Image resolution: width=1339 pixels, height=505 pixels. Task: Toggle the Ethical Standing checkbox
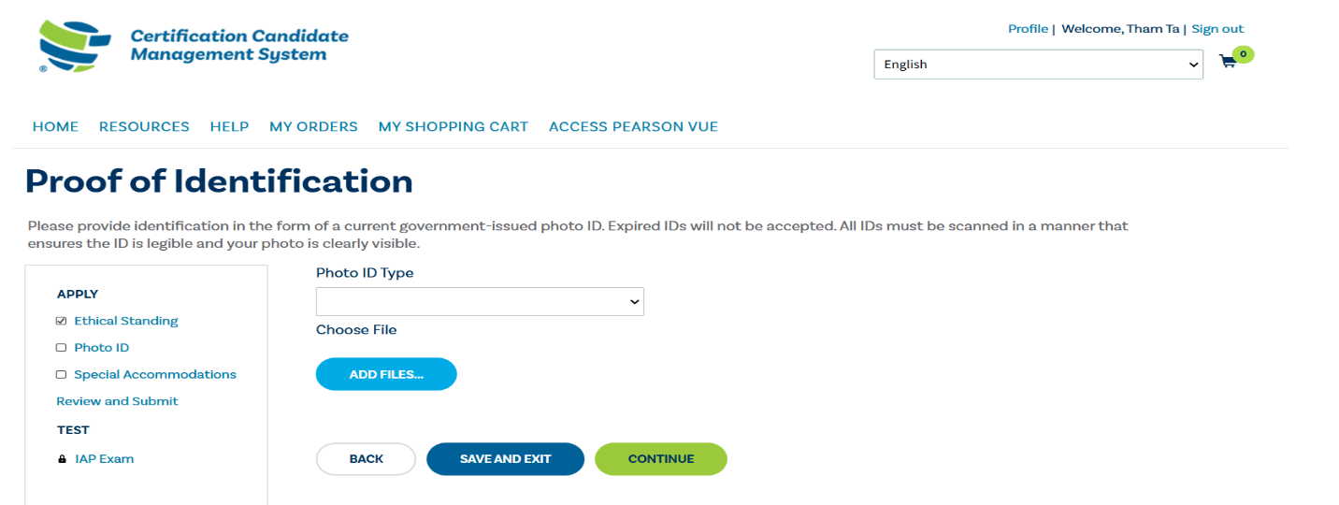pos(62,321)
